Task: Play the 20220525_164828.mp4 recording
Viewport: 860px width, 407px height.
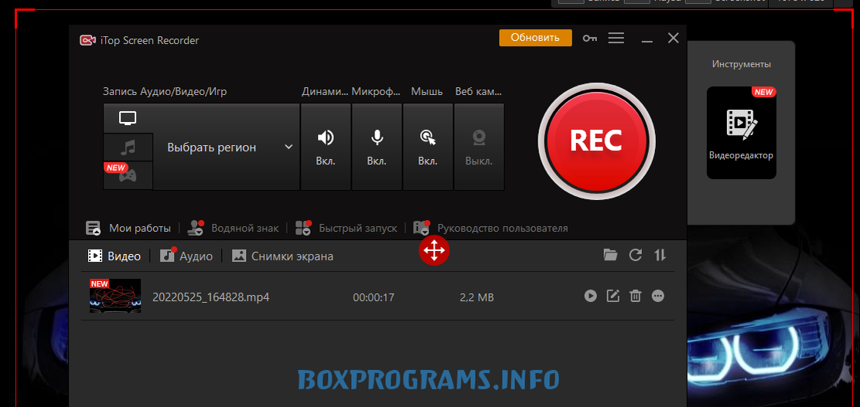Action: click(590, 297)
